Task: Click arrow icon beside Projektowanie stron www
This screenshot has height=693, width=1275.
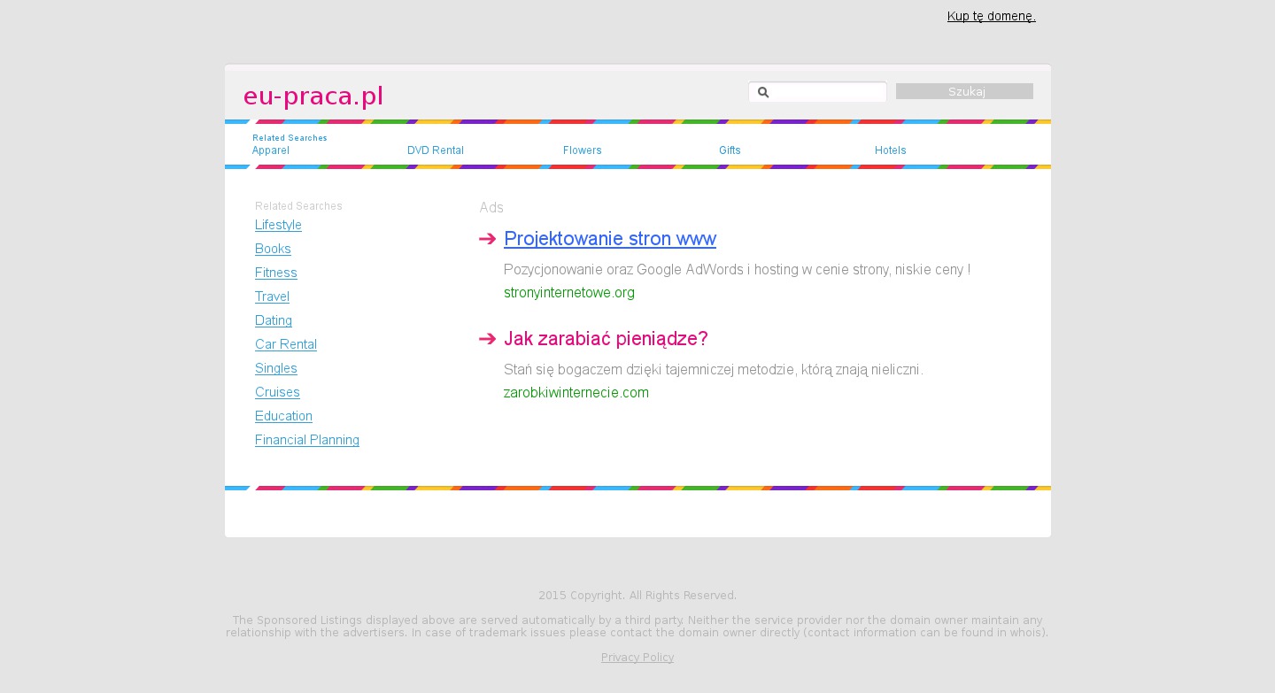Action: coord(487,240)
